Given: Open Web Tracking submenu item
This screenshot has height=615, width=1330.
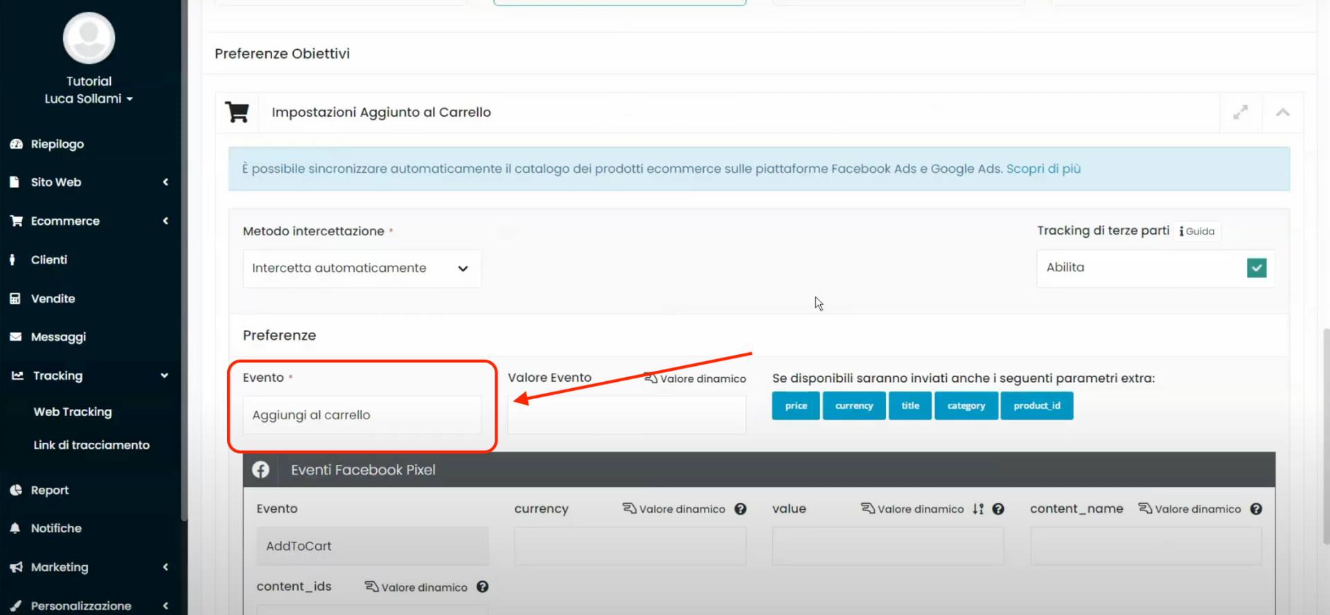Looking at the screenshot, I should pos(73,412).
